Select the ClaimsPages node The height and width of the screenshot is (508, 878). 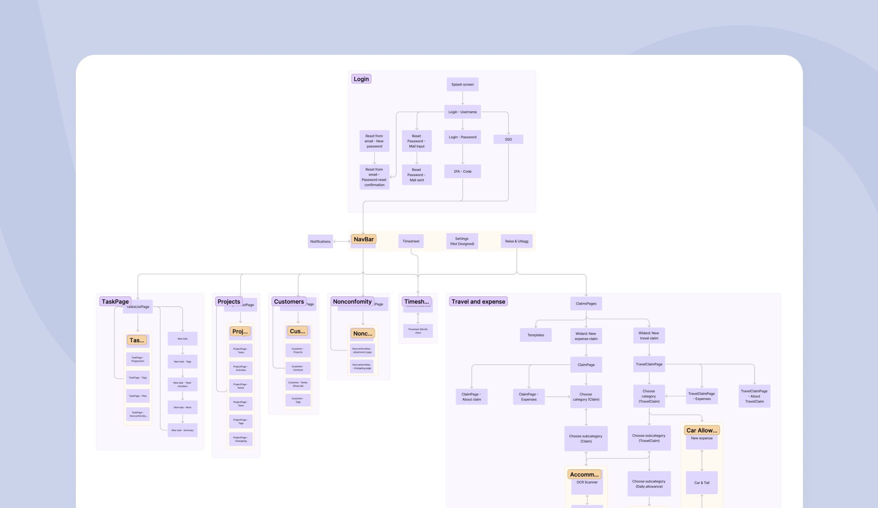[x=586, y=304]
